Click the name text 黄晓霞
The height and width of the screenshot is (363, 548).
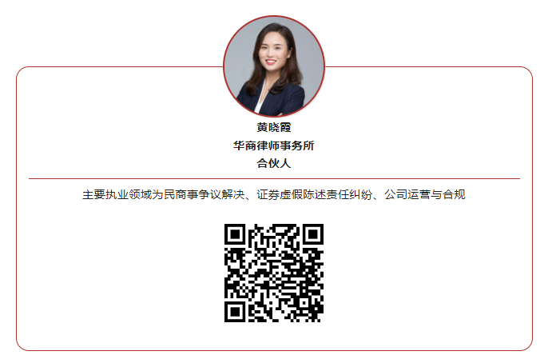click(x=274, y=127)
